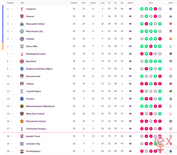Open the Nottingham Forest club page
The height and width of the screenshot is (155, 177).
(36, 54)
